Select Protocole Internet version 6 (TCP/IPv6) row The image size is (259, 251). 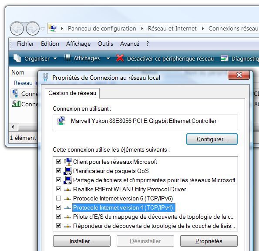(123, 198)
